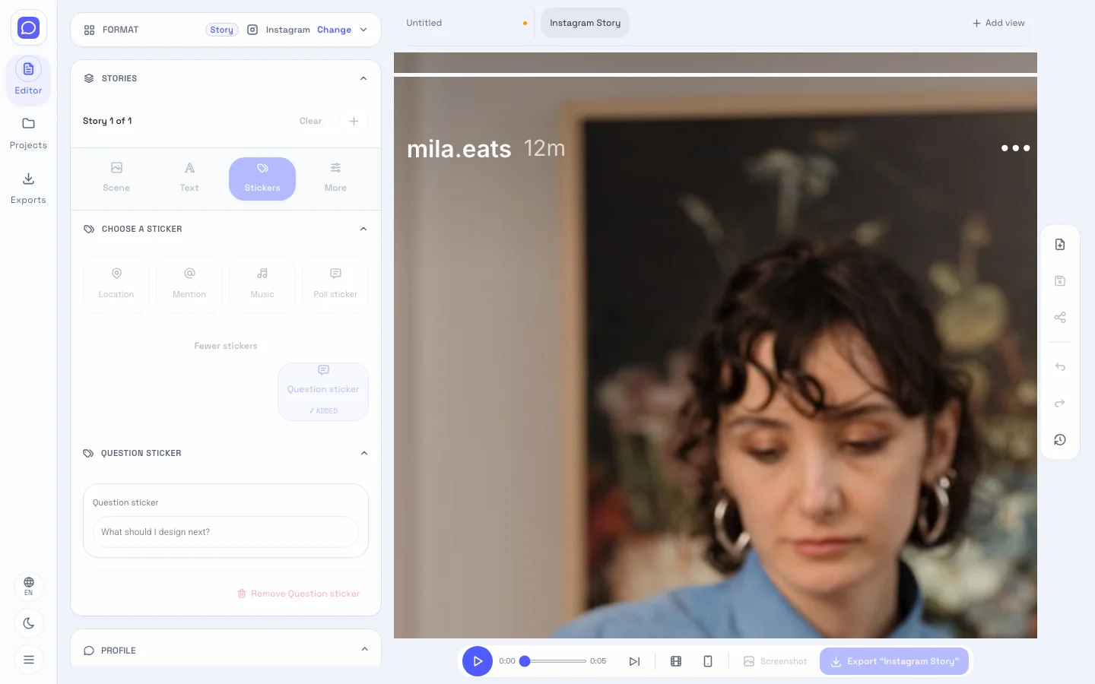Collapse the Choose a Sticker section
The width and height of the screenshot is (1095, 684).
click(x=363, y=229)
